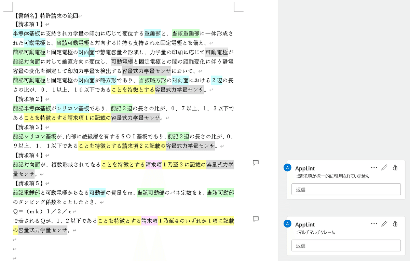Open more options on the マルチマルチクレーム comment
Image resolution: width=410 pixels, height=261 pixels.
coord(374,224)
